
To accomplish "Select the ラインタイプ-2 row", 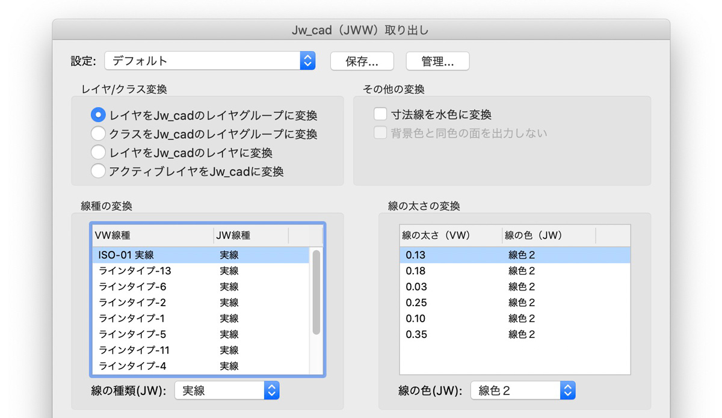I will pyautogui.click(x=200, y=303).
